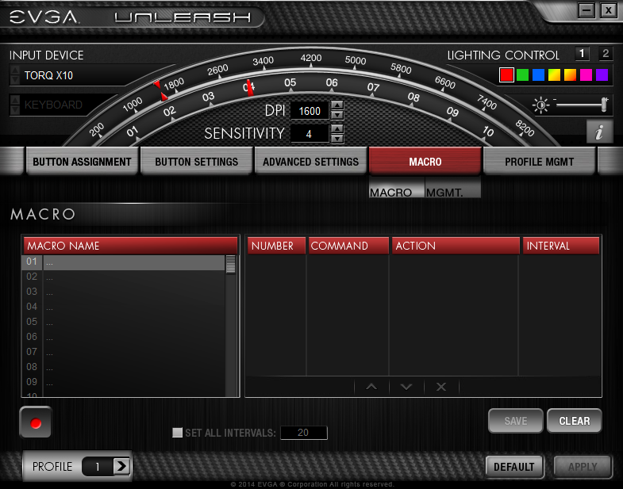Increase DPI with up stepper arrow
This screenshot has height=489, width=623.
pos(337,106)
